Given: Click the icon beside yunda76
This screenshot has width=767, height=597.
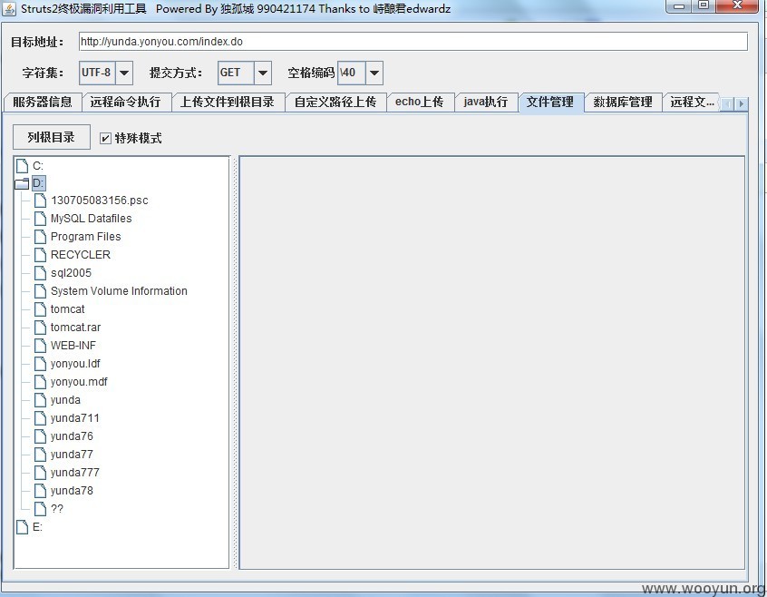Looking at the screenshot, I should (x=40, y=436).
